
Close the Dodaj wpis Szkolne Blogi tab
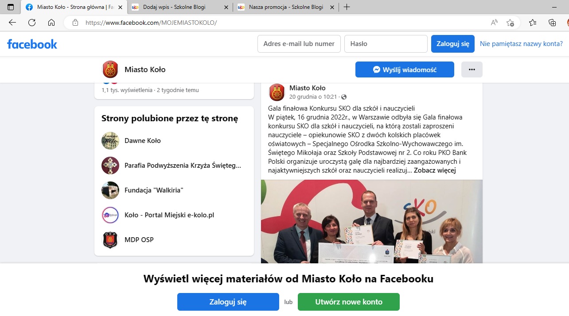click(x=226, y=7)
